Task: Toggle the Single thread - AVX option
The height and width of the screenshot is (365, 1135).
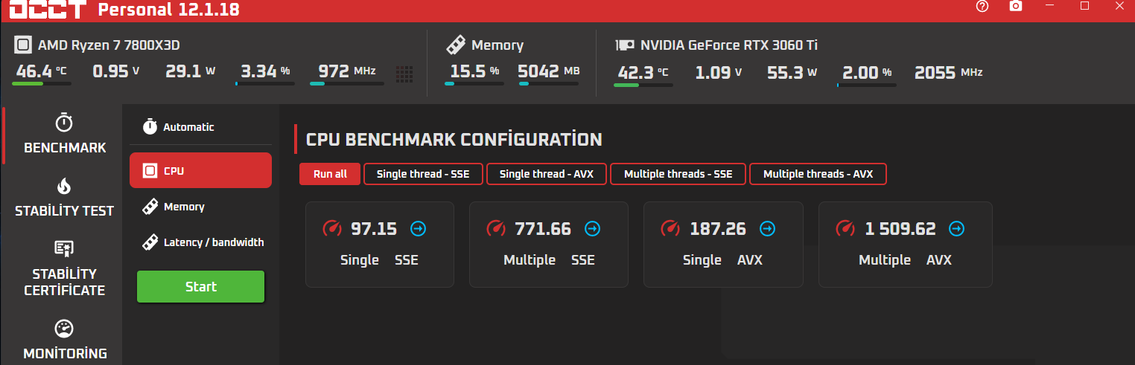Action: 547,174
